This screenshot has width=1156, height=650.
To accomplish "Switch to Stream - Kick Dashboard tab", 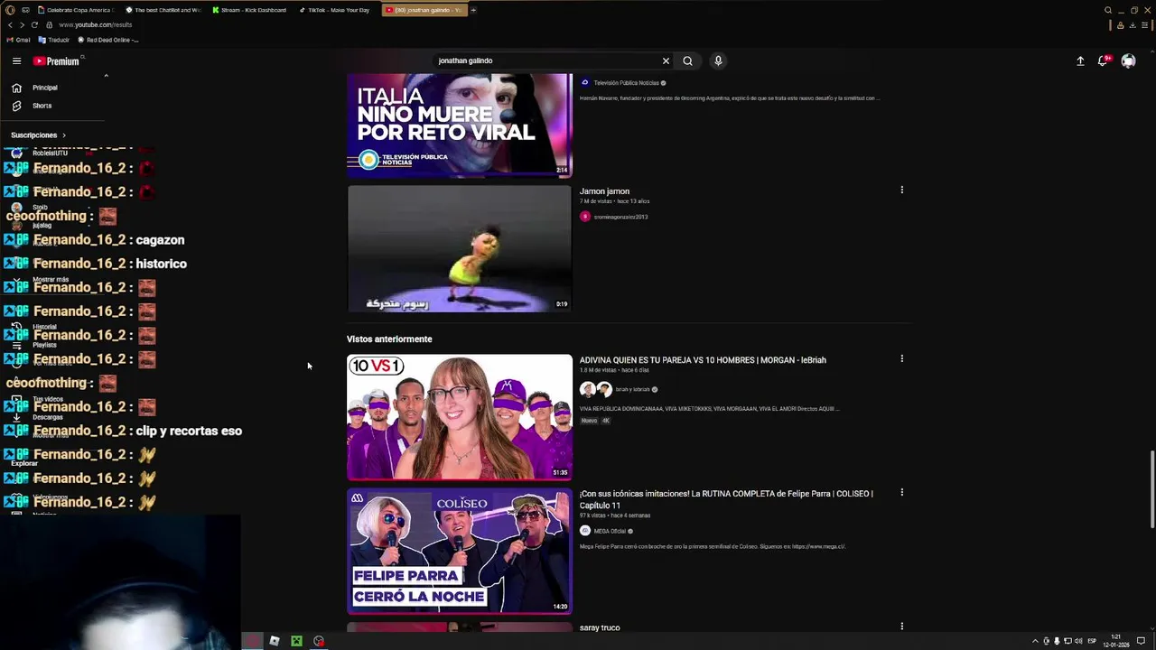I will point(249,10).
